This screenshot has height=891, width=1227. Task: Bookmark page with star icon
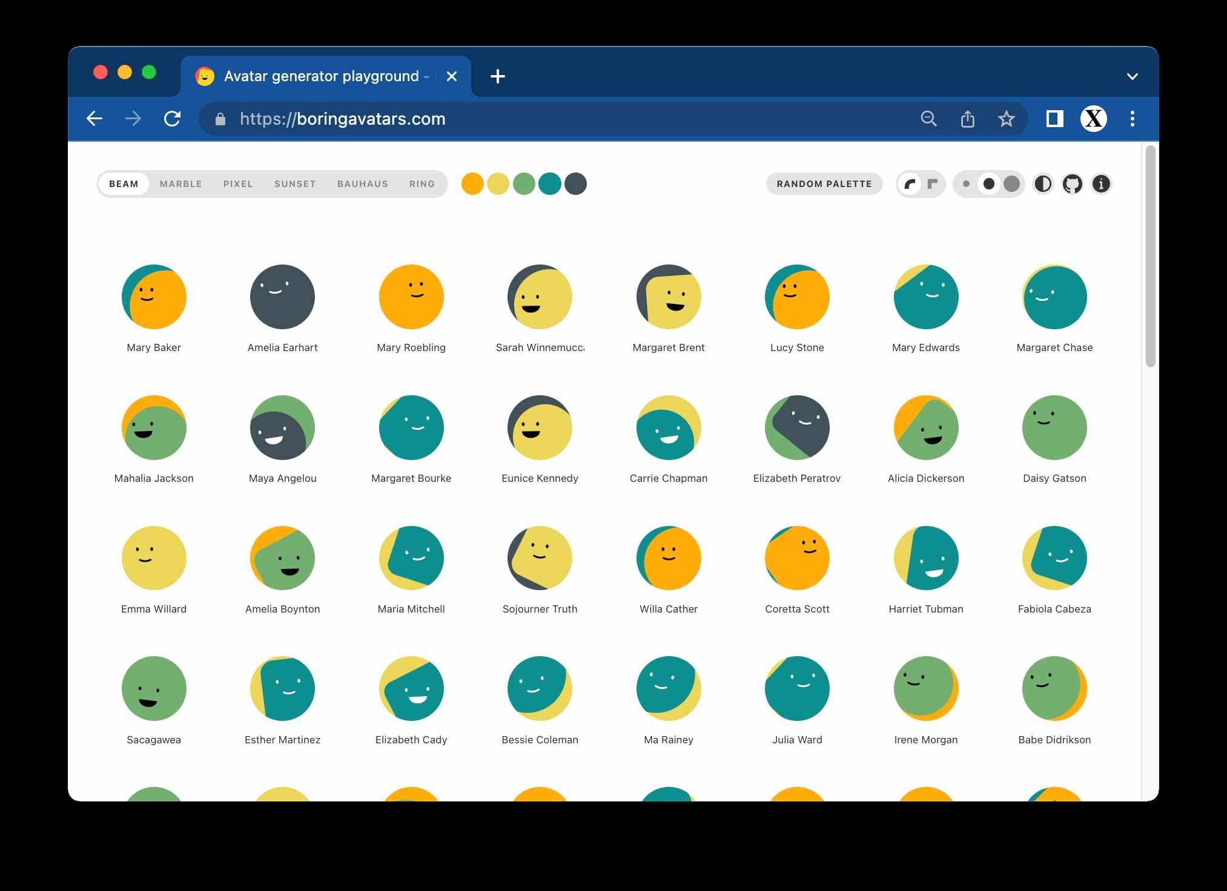coord(1006,119)
